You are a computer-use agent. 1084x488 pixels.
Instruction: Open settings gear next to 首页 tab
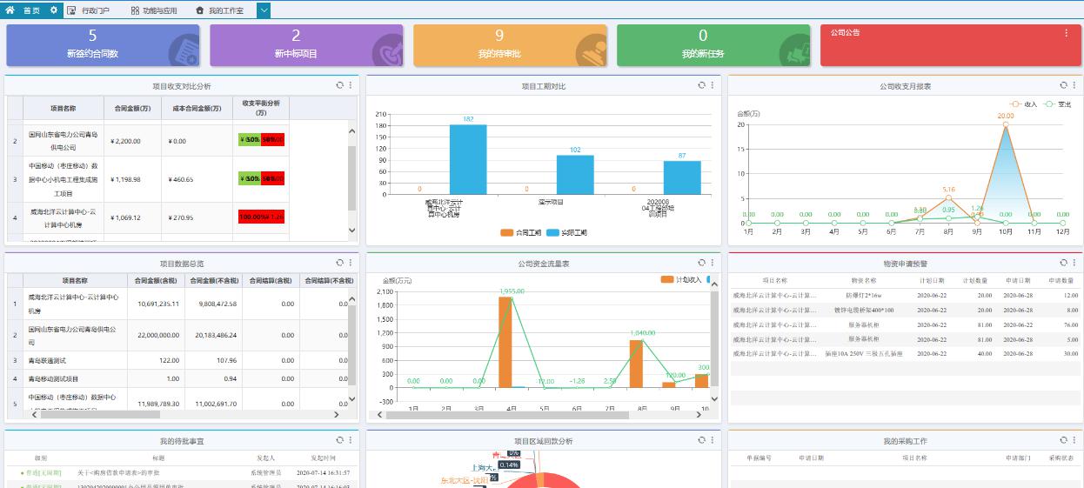pyautogui.click(x=54, y=10)
